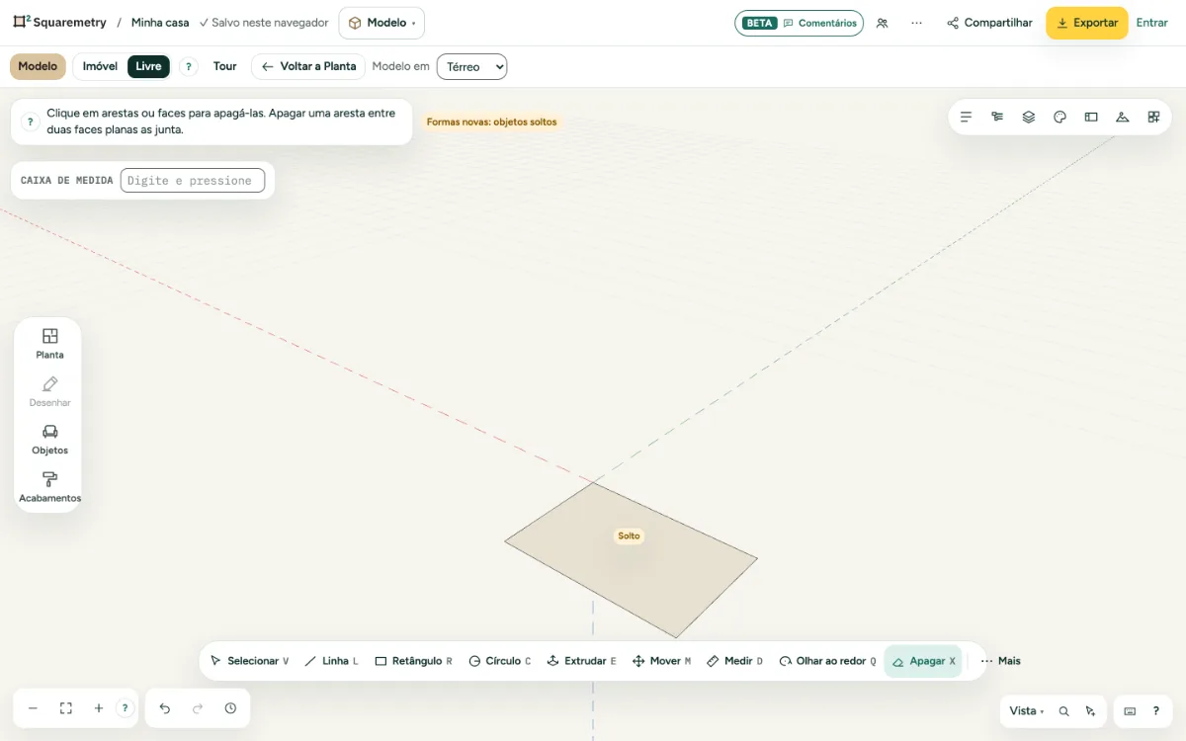This screenshot has height=741, width=1186.
Task: Select the Retângulo tool
Action: coord(413,661)
